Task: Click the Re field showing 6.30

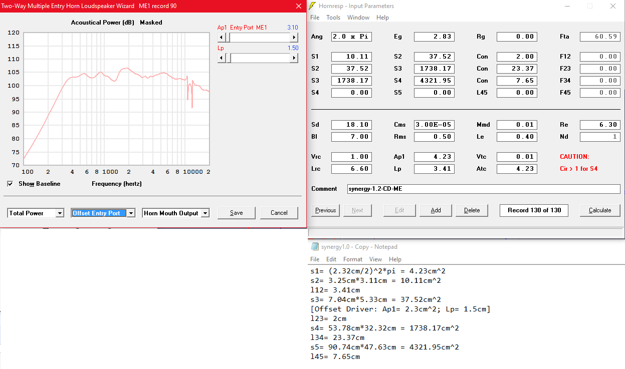Action: 600,125
